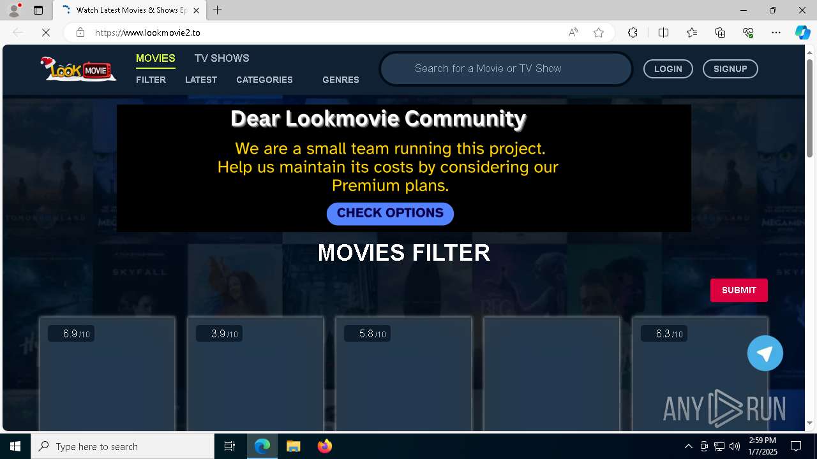The height and width of the screenshot is (459, 817).
Task: Open network settings in tray
Action: coord(719,446)
